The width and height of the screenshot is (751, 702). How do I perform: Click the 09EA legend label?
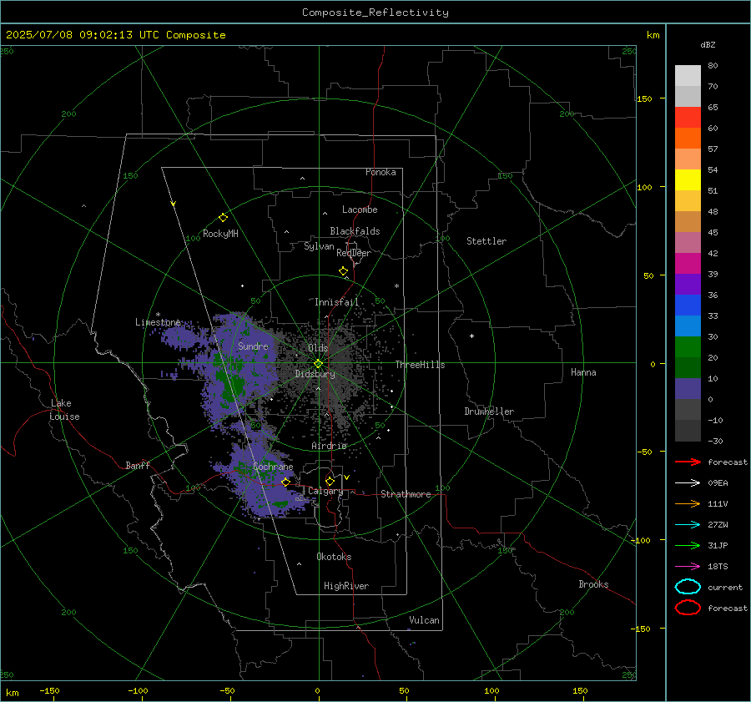tap(718, 483)
